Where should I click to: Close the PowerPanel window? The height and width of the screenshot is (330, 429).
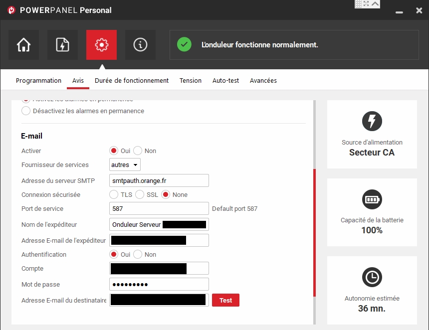pos(419,10)
